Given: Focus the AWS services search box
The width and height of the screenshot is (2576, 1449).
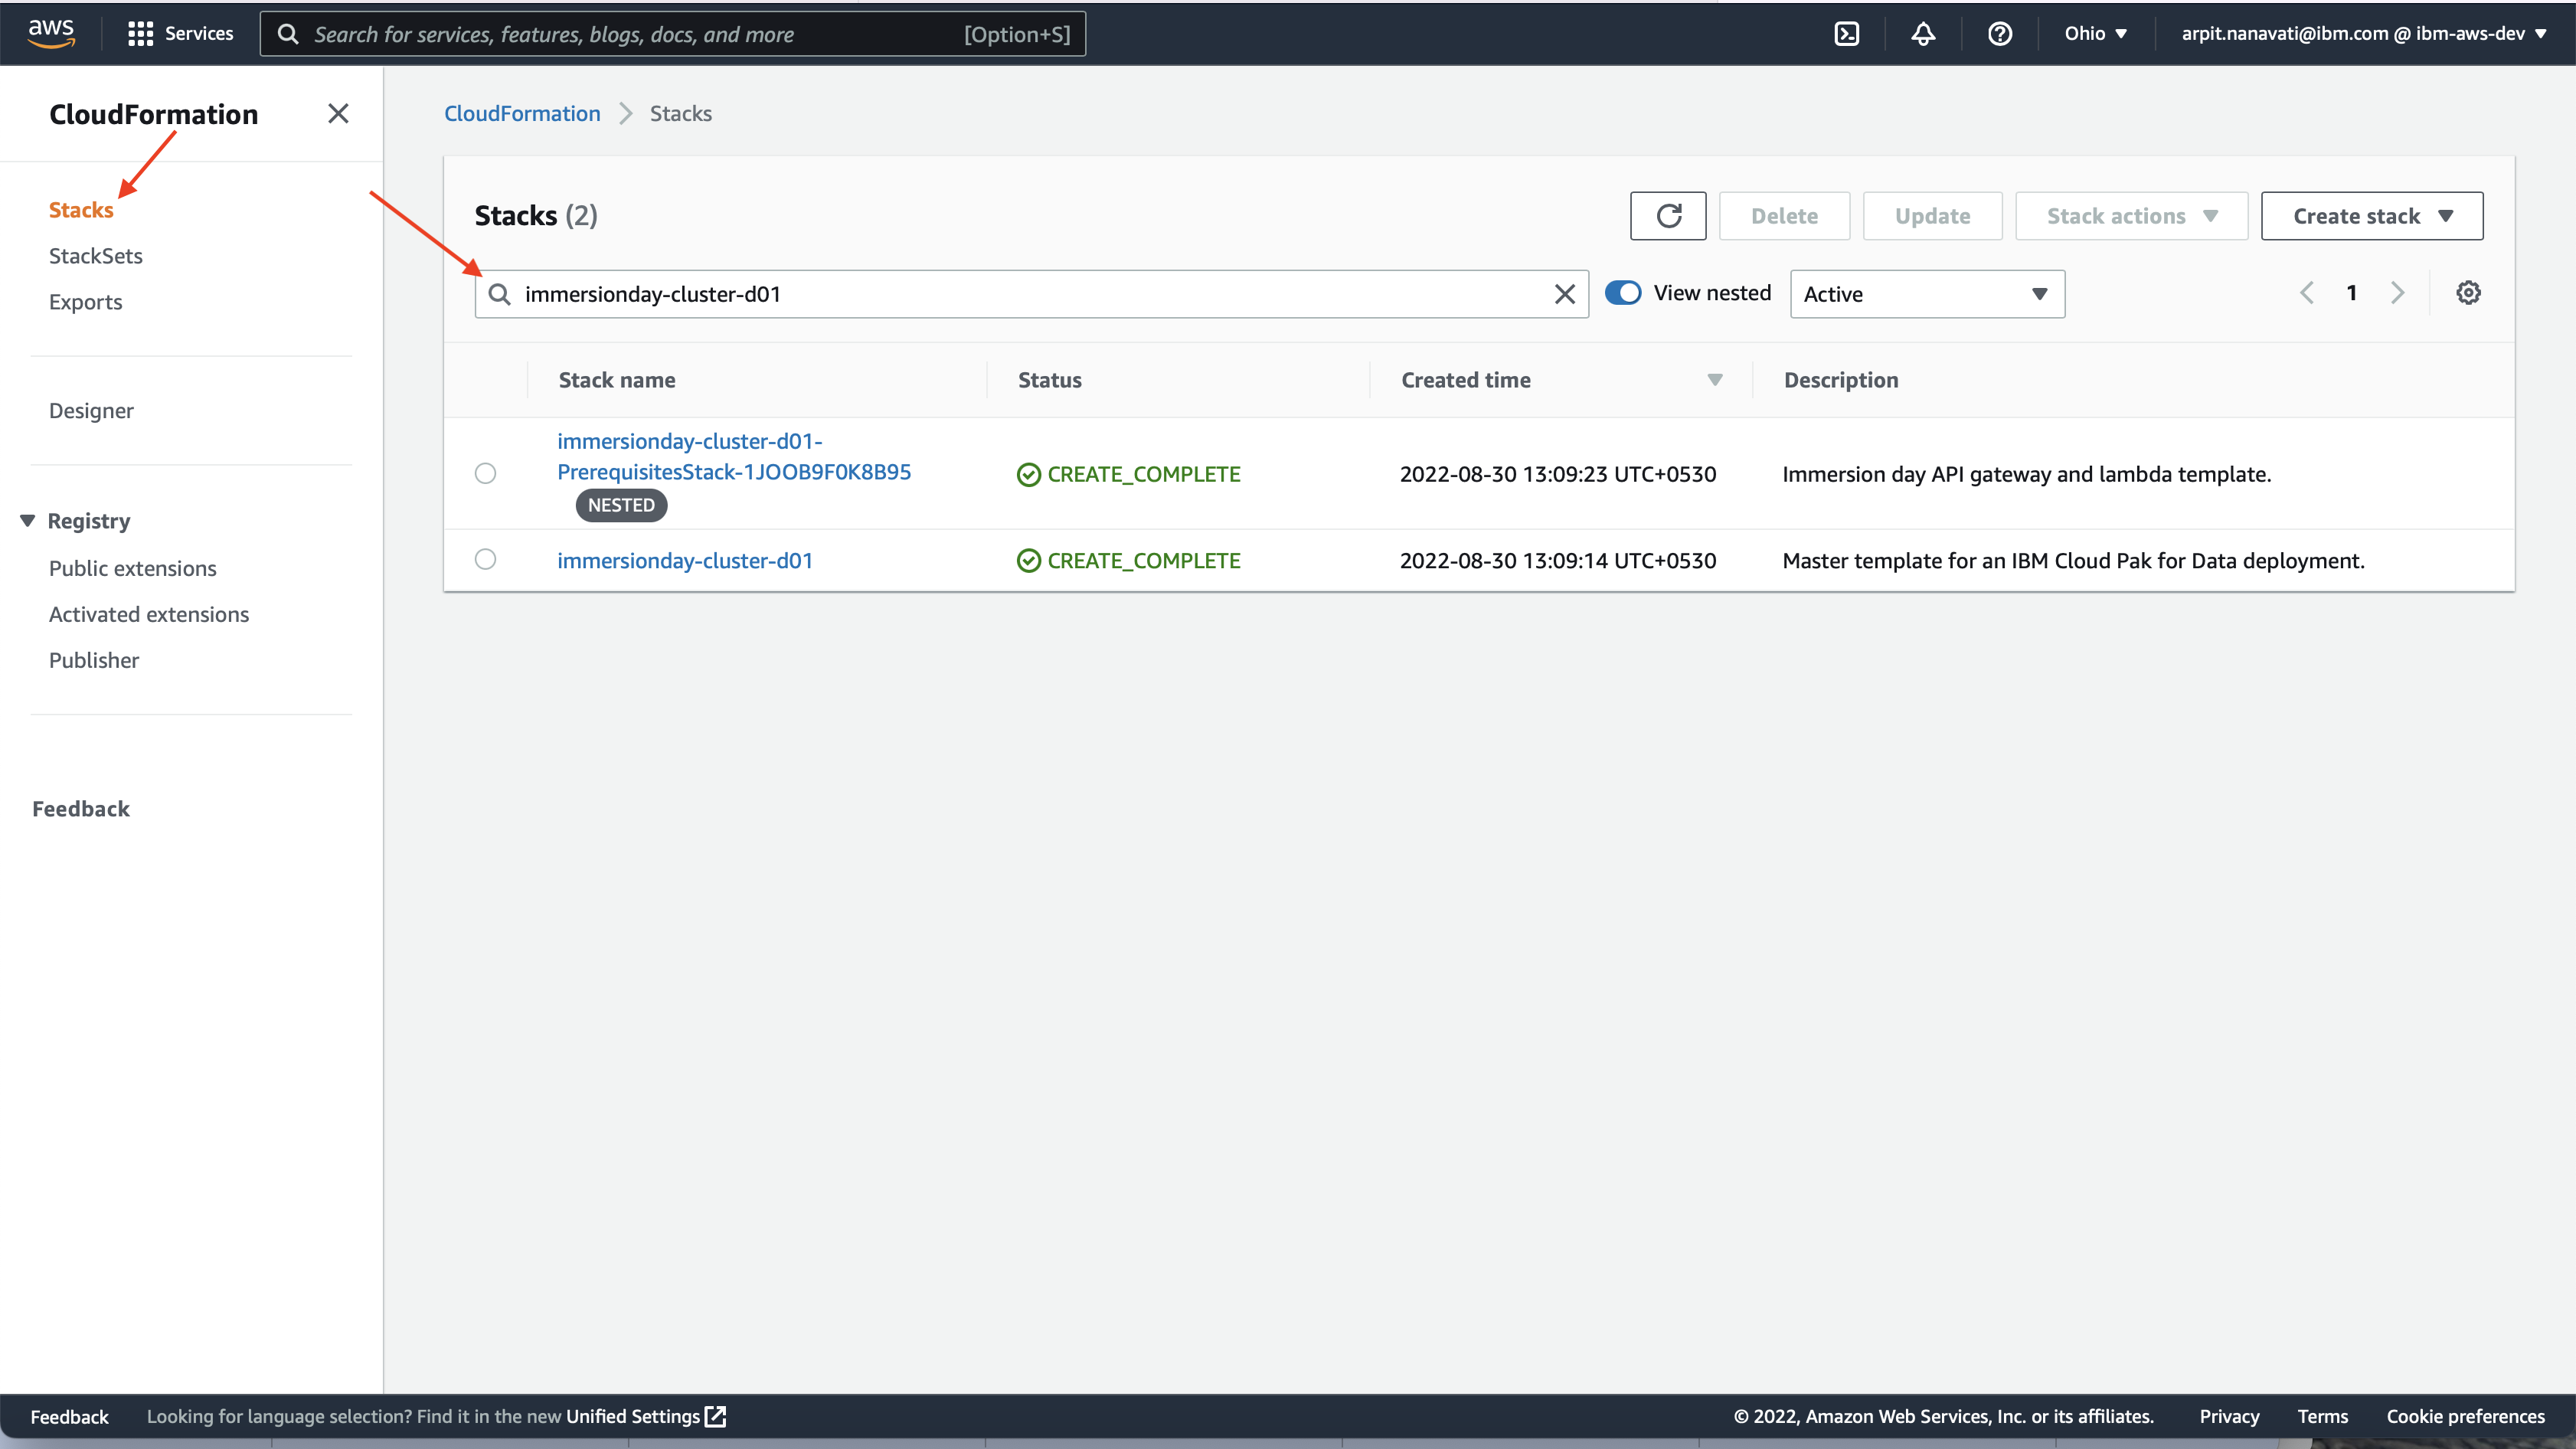Looking at the screenshot, I should [673, 34].
